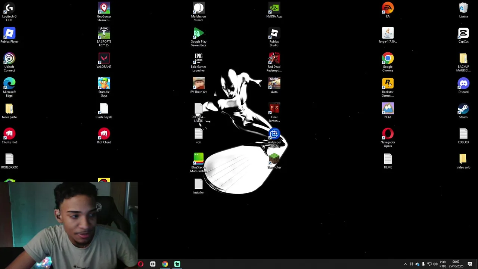Open Discord desktop shortcut
This screenshot has width=478, height=269.
(463, 85)
